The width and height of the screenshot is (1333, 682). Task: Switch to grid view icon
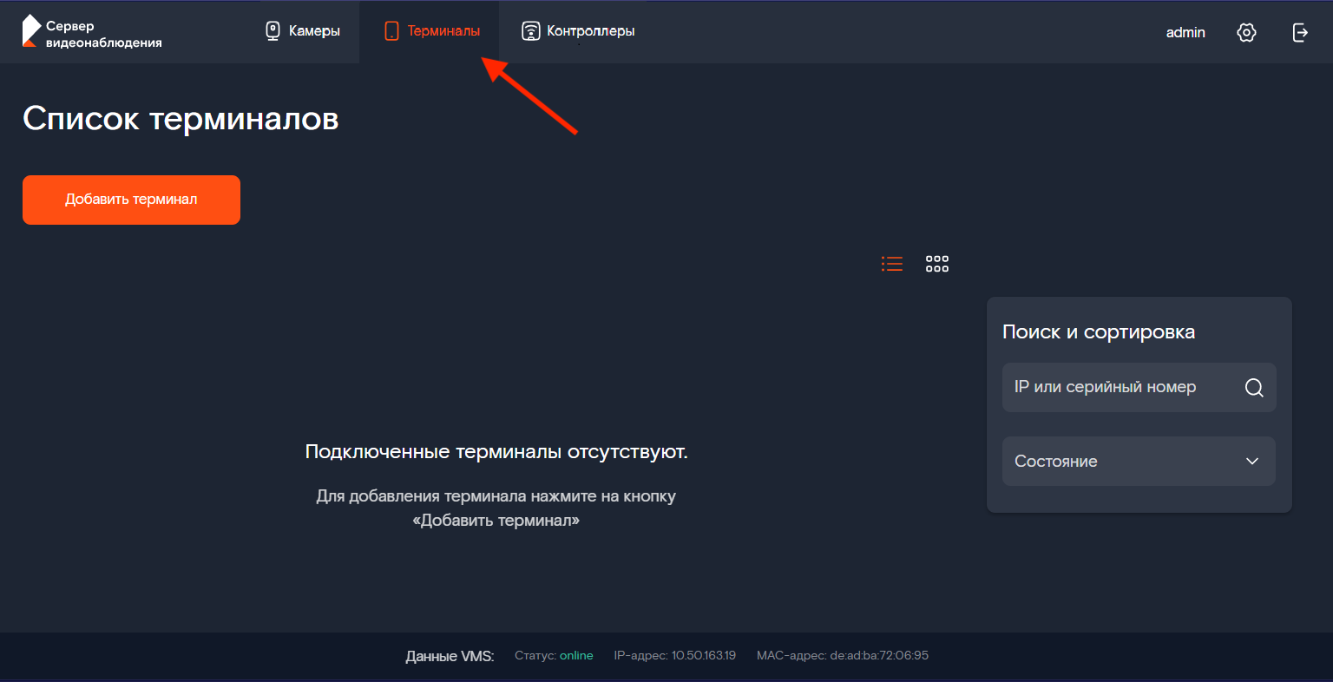937,264
